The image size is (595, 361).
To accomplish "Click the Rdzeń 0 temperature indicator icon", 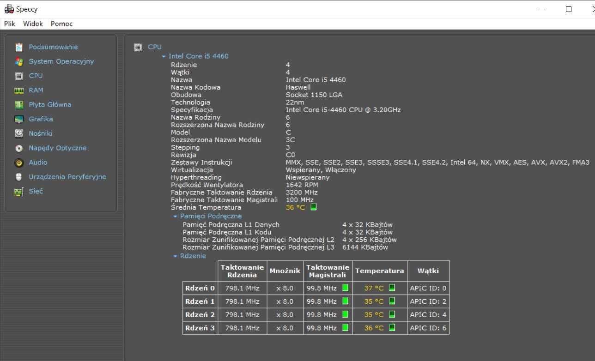I will (x=392, y=288).
